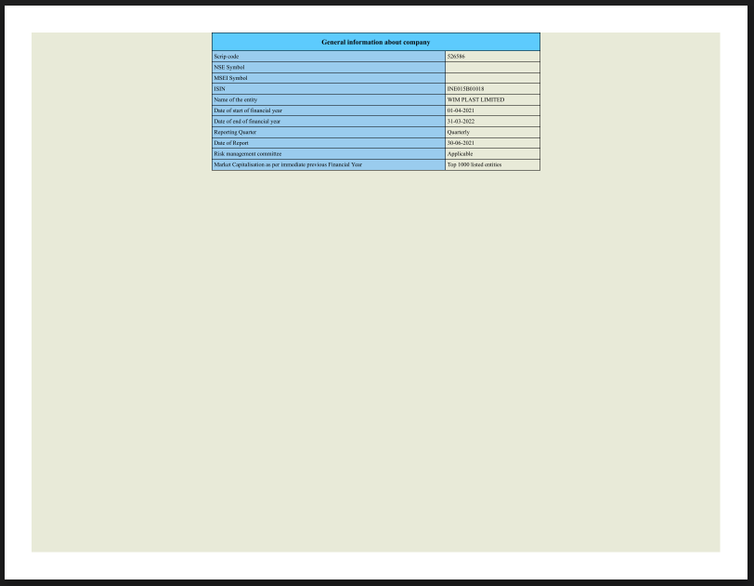
Task: Click the 'General information about company' header
Action: tap(375, 42)
